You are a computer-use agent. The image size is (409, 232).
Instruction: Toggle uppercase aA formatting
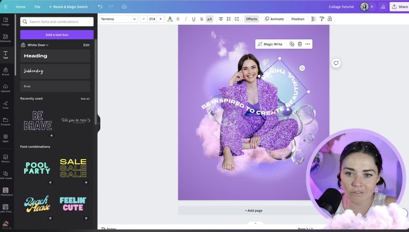(x=210, y=19)
